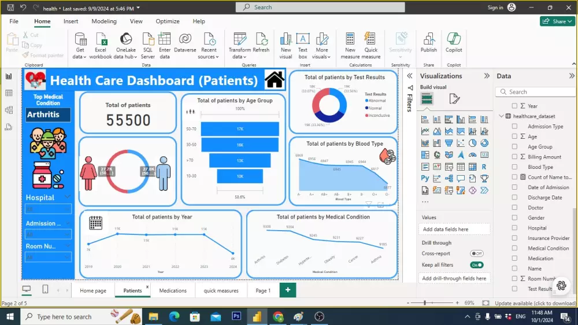
Task: Select the Gauge visual icon
Action: pos(472,155)
